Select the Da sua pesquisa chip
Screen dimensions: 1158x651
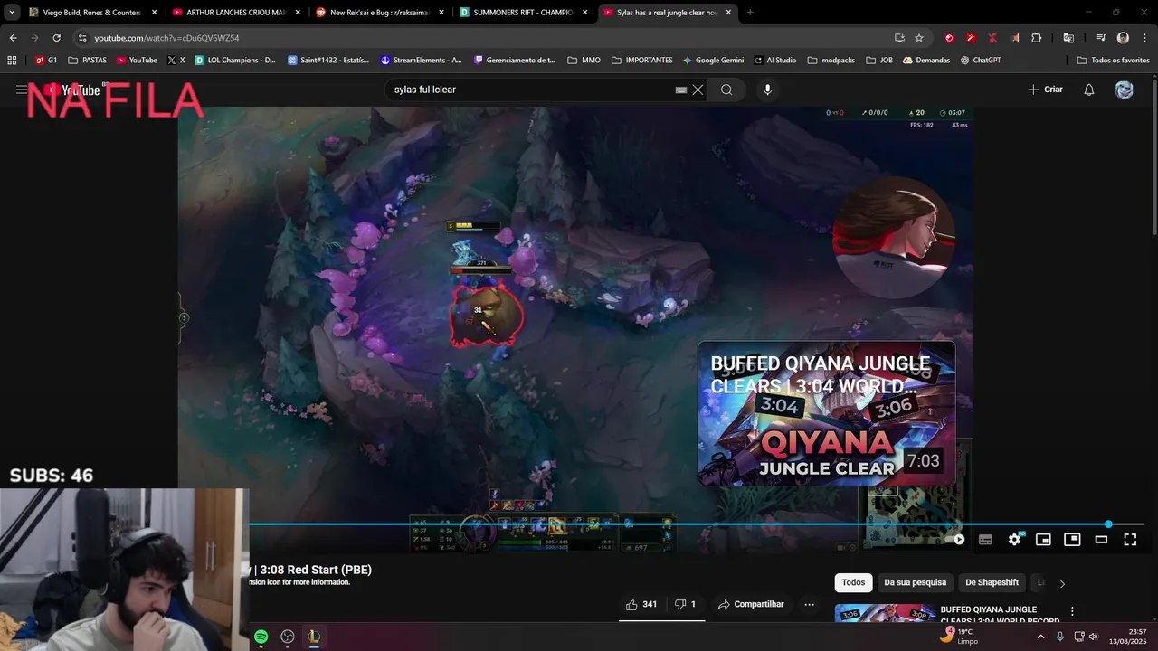pyautogui.click(x=915, y=582)
